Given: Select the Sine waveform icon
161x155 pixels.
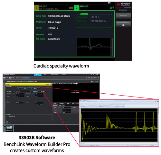Looking at the screenshot, I should [x=18, y=88].
